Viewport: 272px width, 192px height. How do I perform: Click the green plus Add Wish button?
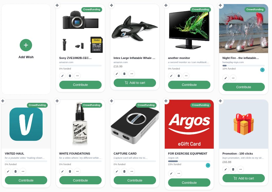click(26, 45)
